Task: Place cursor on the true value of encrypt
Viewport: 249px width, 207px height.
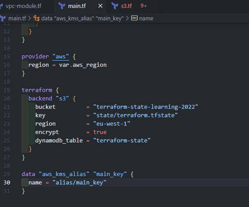Action: [x=100, y=132]
